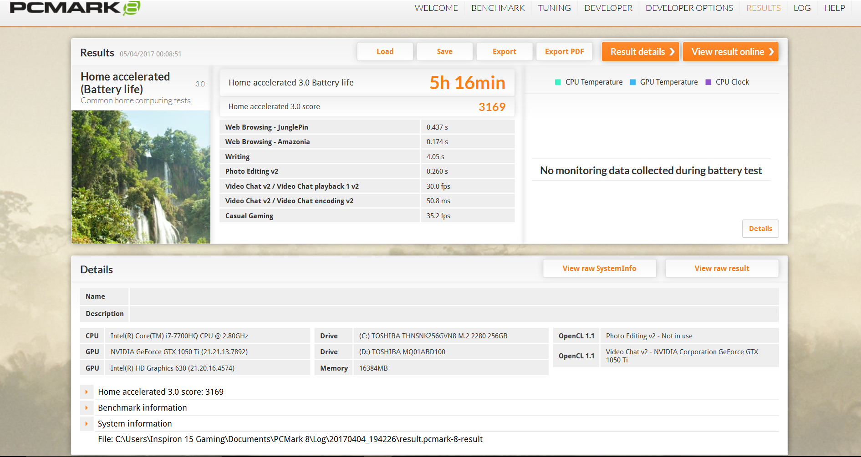Click the Name input field
Screen dimensions: 861x457
[453, 296]
